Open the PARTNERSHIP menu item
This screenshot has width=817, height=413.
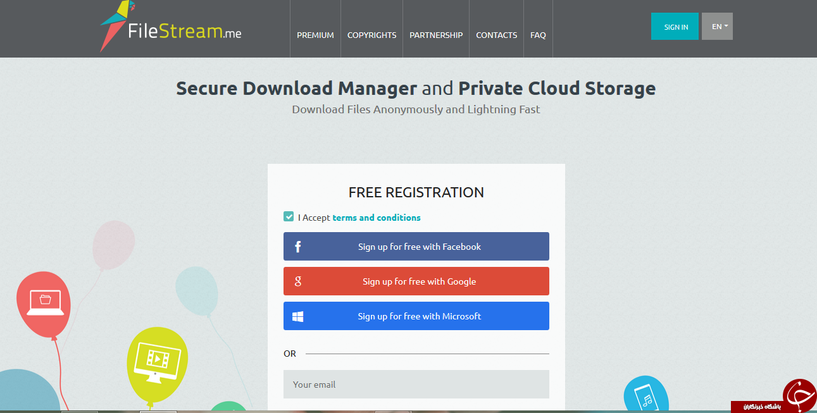436,35
